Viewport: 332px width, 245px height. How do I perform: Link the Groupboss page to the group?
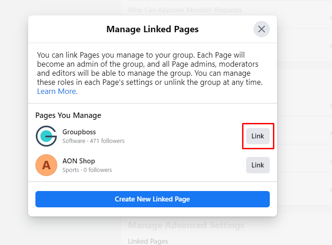[x=258, y=136]
